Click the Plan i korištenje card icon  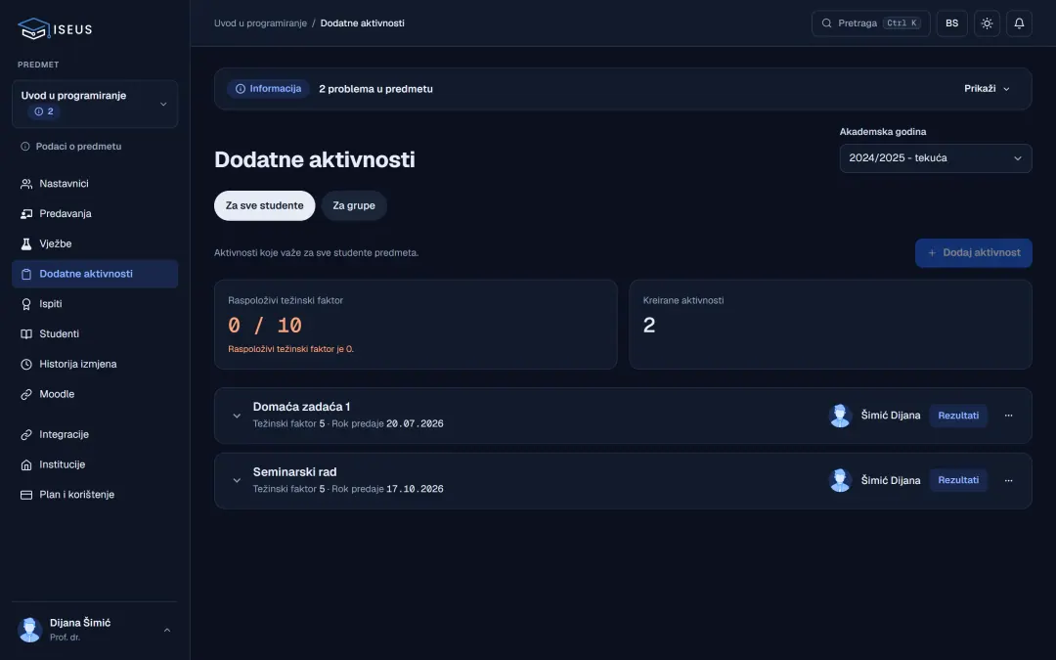(x=26, y=495)
